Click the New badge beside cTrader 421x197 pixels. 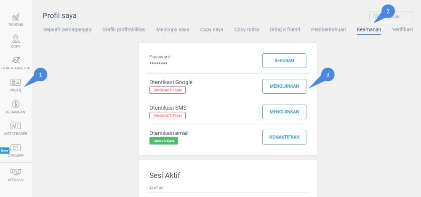tap(5, 151)
